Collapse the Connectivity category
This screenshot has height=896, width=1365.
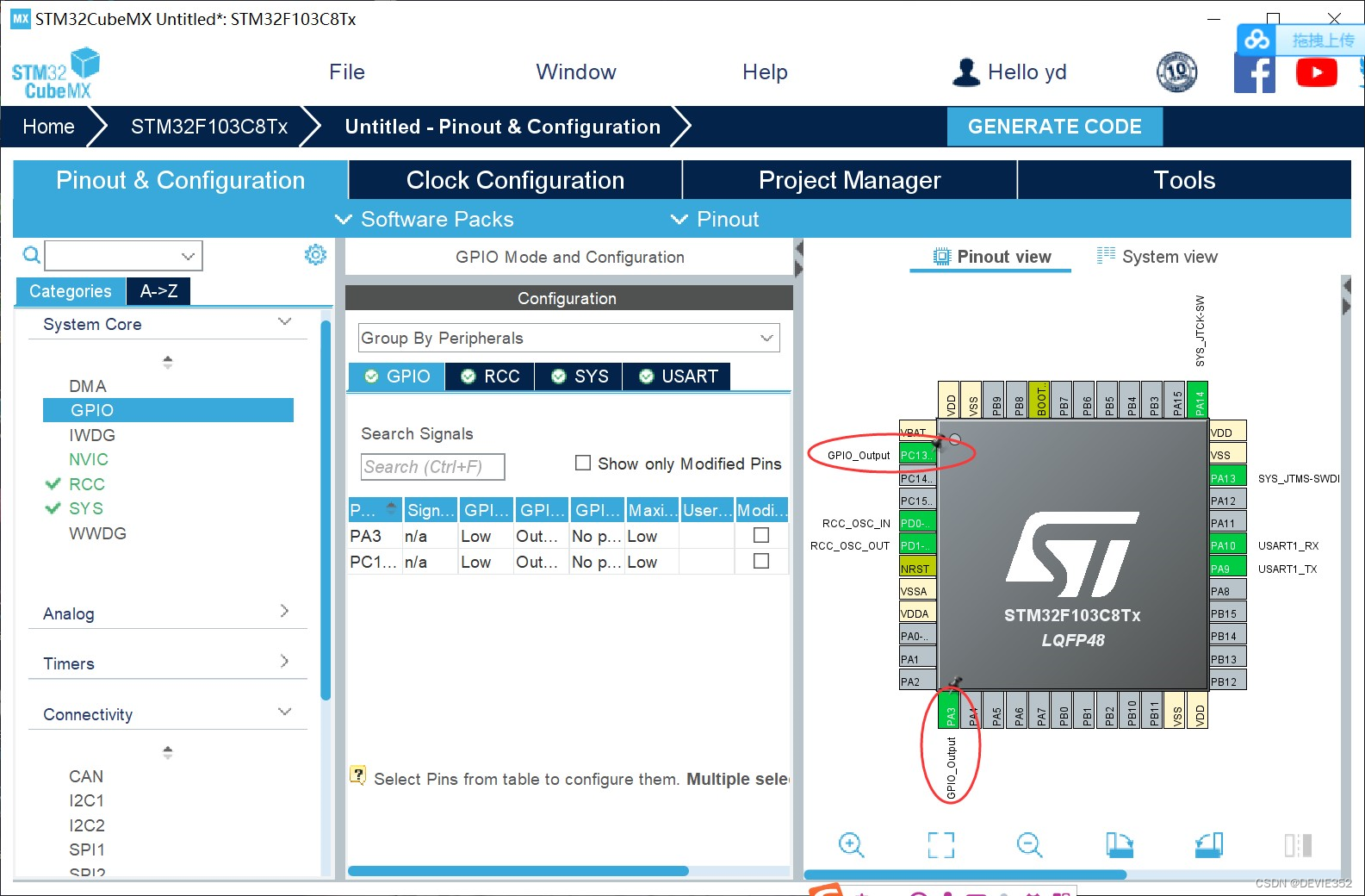(285, 712)
